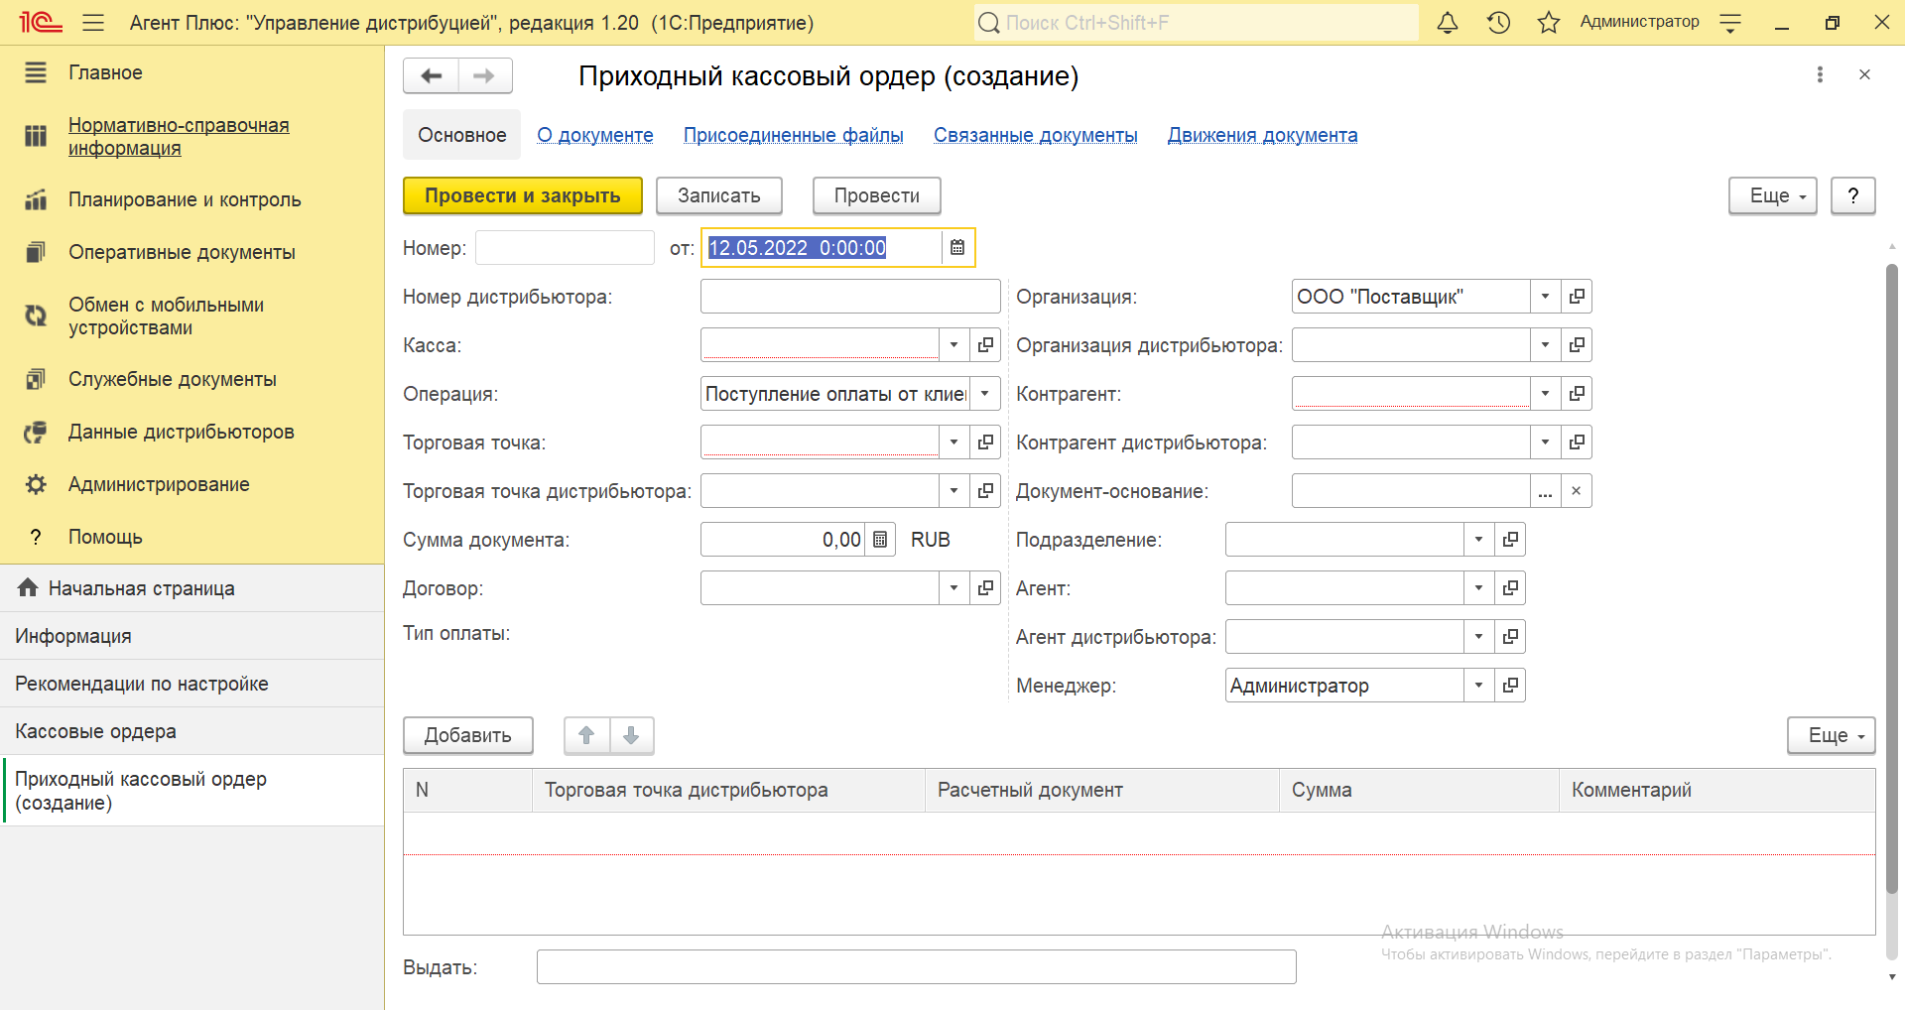Open the notifications bell icon
The width and height of the screenshot is (1905, 1010).
click(x=1448, y=22)
